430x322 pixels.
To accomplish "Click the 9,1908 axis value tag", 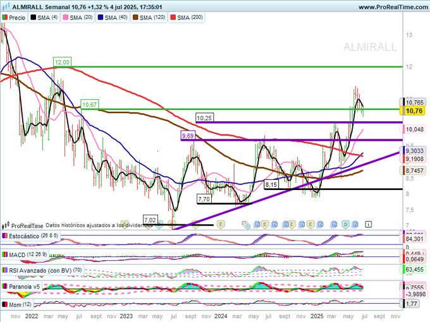I will 414,159.
